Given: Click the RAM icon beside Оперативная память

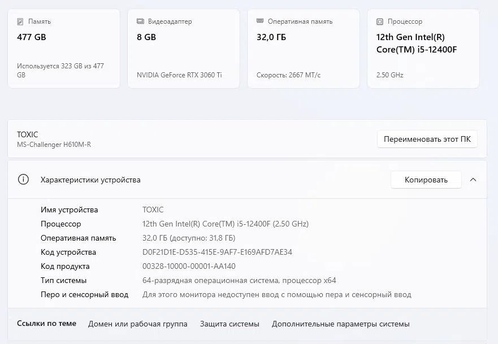Looking at the screenshot, I should 260,21.
